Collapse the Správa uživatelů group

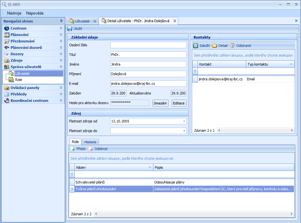pyautogui.click(x=61, y=67)
